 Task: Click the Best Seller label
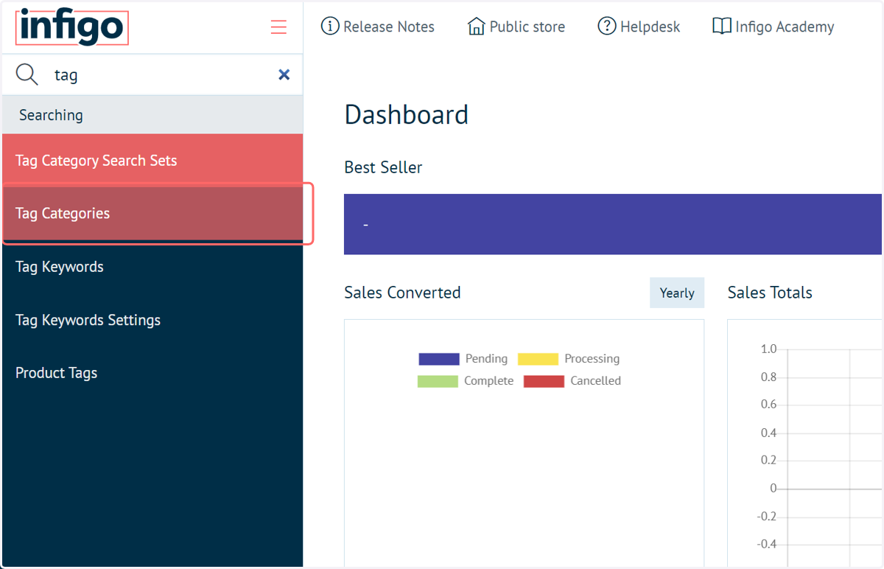tap(383, 167)
